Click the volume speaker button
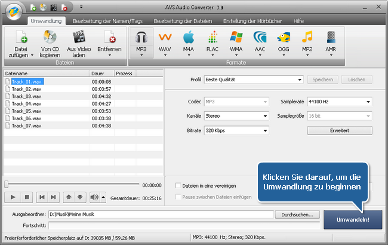 94,197
